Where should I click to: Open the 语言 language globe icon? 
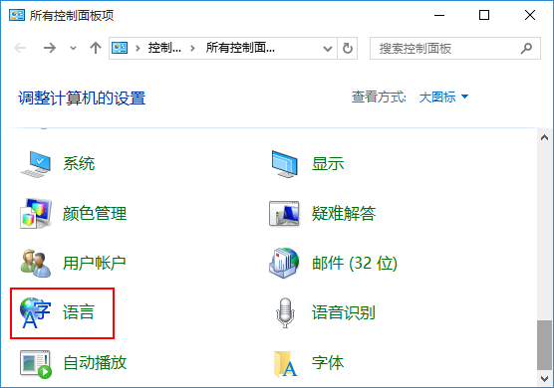36,312
